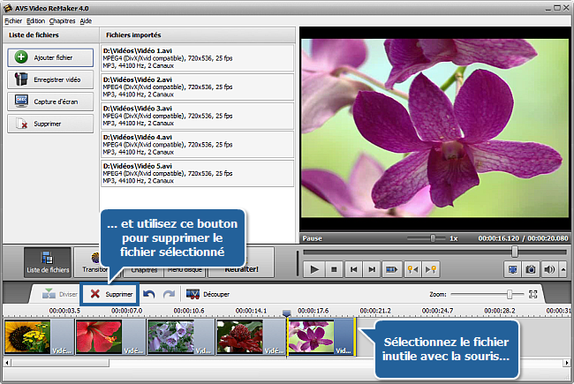Viewport: 574px width, 384px height.
Task: Step to the previous frame
Action: pyautogui.click(x=354, y=269)
